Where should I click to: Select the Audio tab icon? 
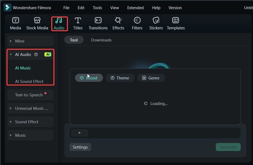(x=59, y=21)
